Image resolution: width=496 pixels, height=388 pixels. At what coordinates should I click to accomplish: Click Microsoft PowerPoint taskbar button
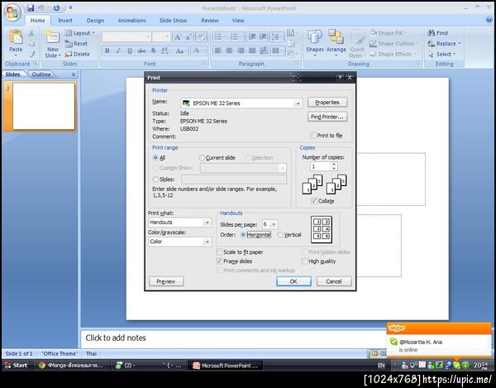tap(226, 365)
